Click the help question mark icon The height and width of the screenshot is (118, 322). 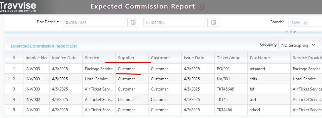pos(201,7)
